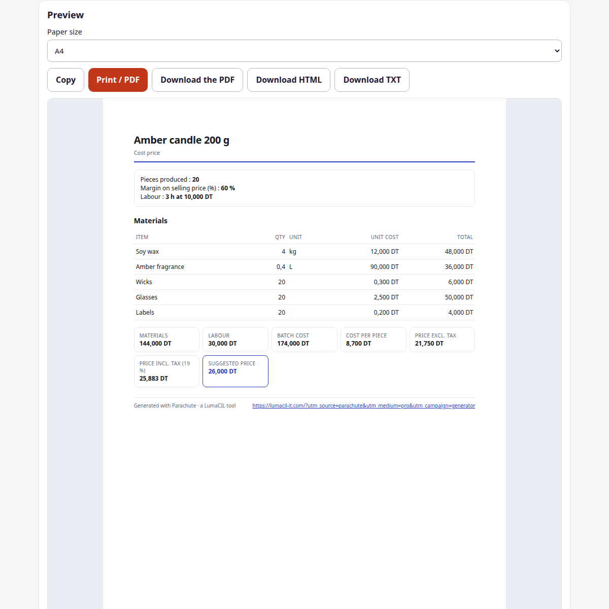
Task: Click Download the PDF button
Action: click(197, 80)
